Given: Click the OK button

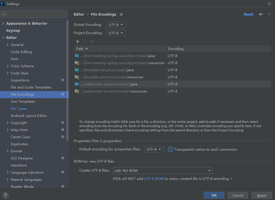Looking at the screenshot, I should pos(214,195).
